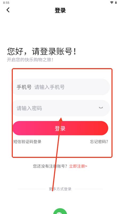Tap the 手机号 field label

click(x=24, y=87)
